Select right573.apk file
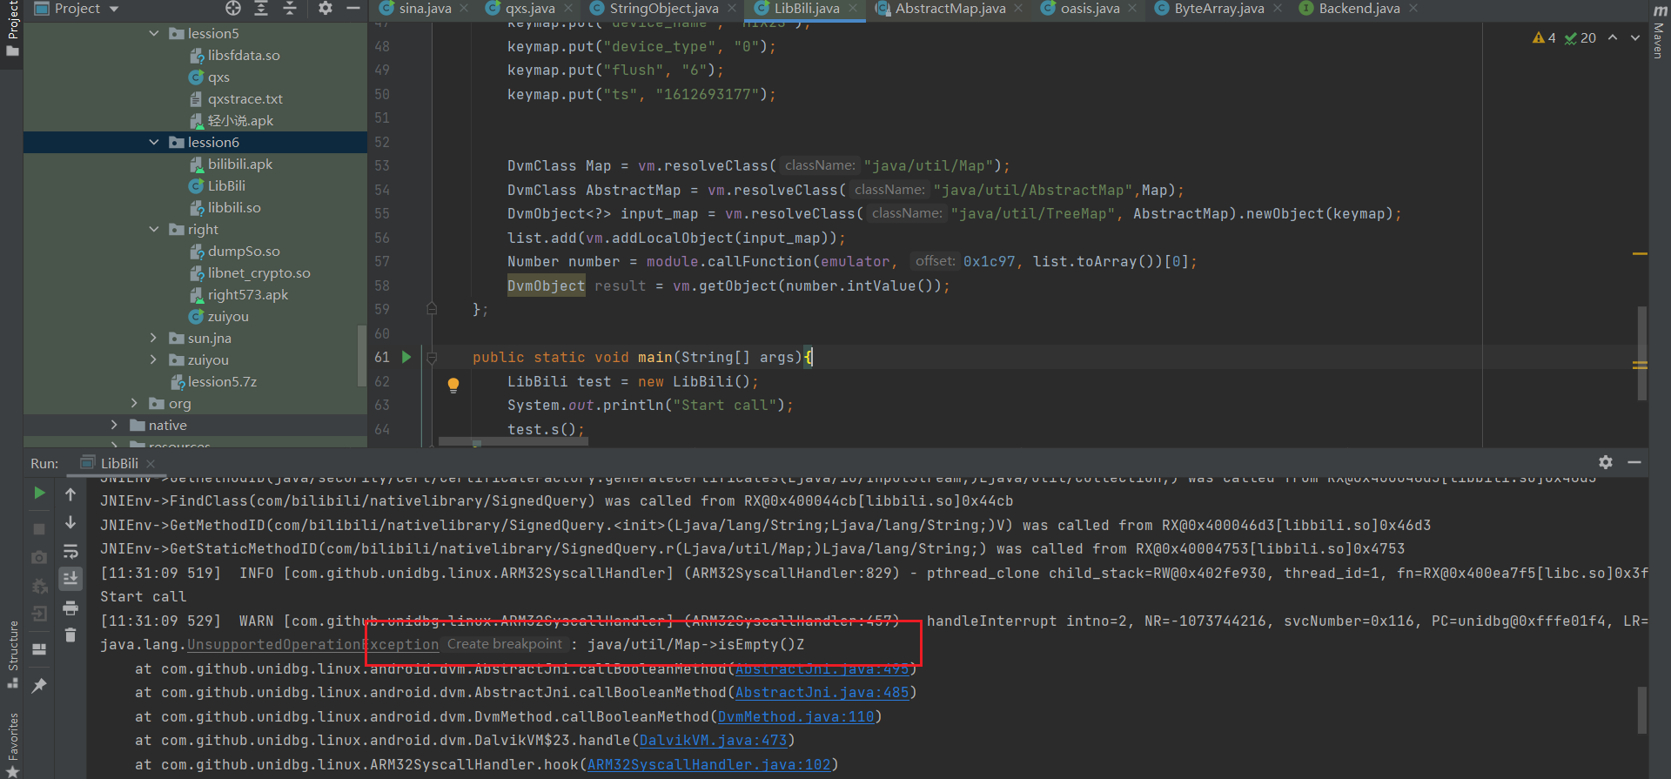 247,294
